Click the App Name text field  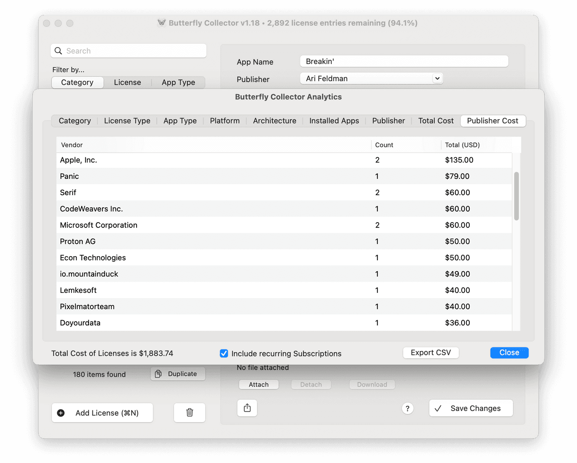[403, 62]
